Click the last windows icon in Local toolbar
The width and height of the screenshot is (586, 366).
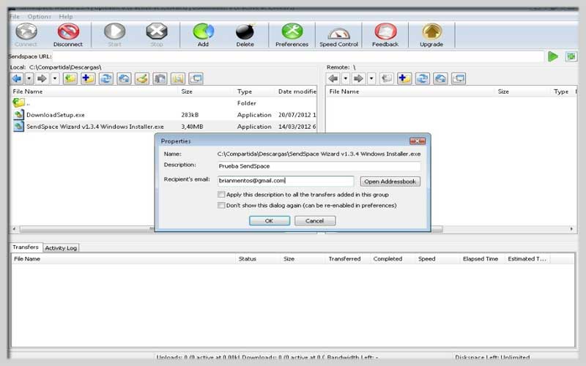click(196, 78)
